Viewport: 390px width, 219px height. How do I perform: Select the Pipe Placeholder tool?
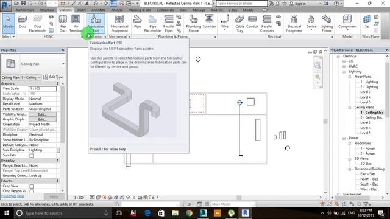153,24
